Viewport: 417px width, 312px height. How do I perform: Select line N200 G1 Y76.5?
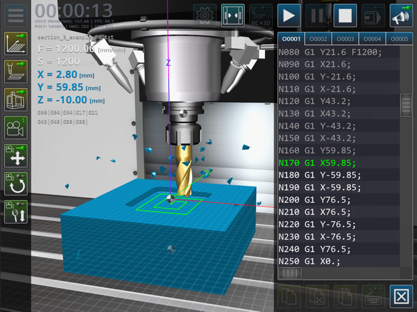coord(338,200)
